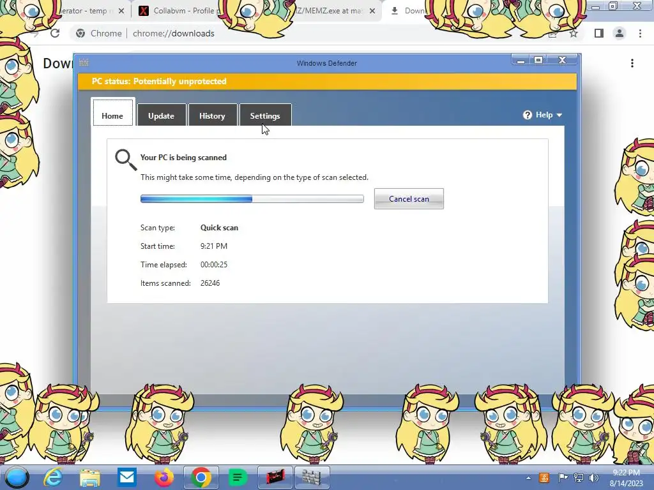This screenshot has width=654, height=490.
Task: Open the Mail app taskbar icon
Action: click(x=127, y=477)
